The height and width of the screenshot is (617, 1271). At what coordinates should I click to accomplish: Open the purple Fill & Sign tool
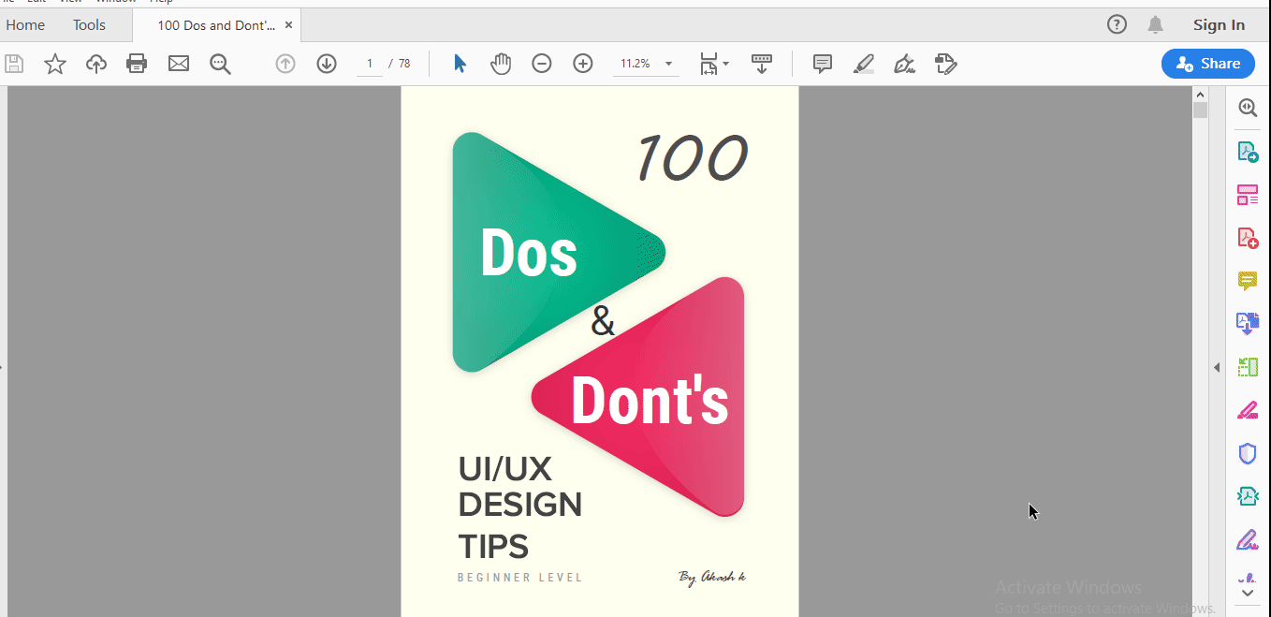click(1248, 540)
